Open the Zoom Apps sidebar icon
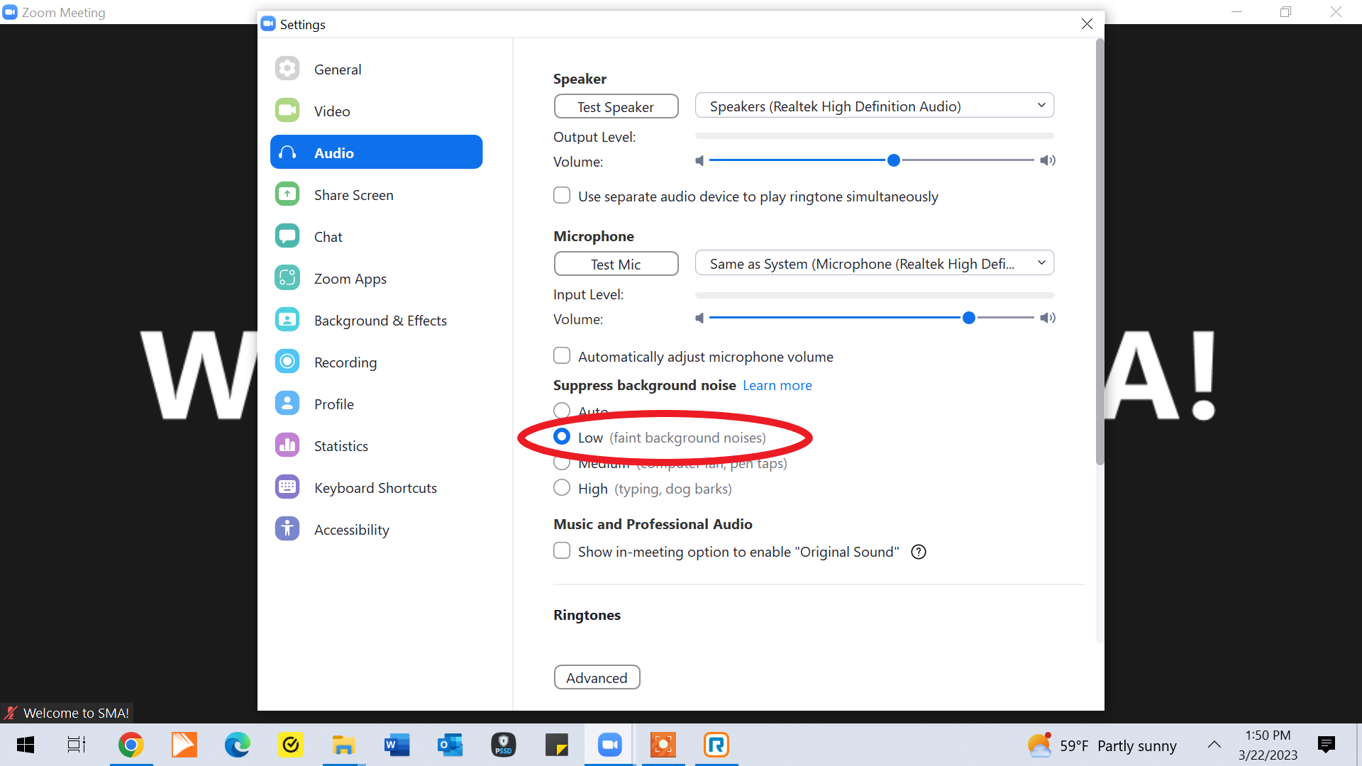Viewport: 1362px width, 766px height. [x=287, y=278]
